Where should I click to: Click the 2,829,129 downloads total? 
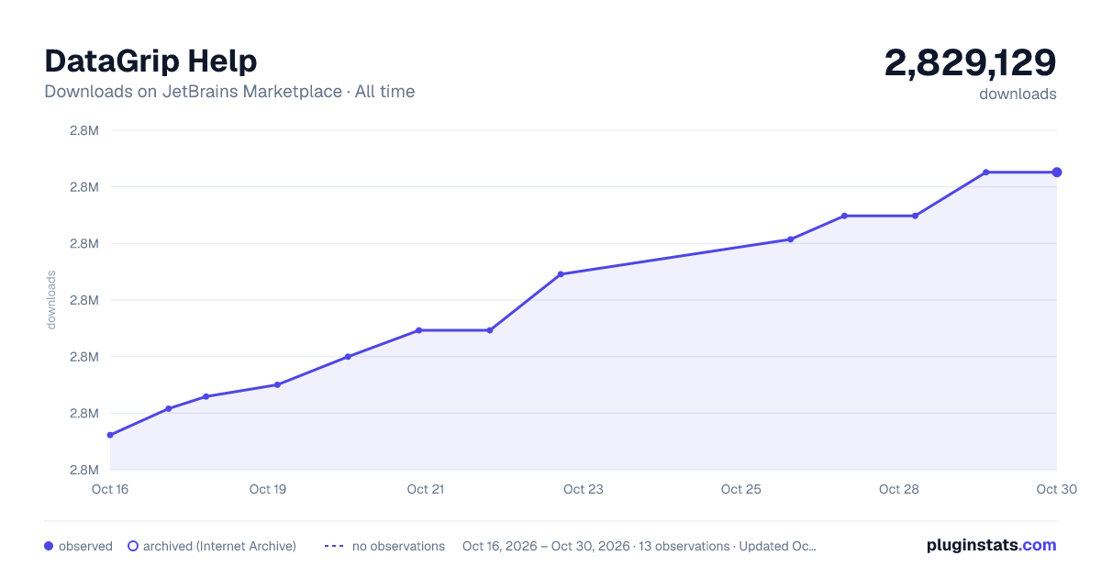point(971,63)
